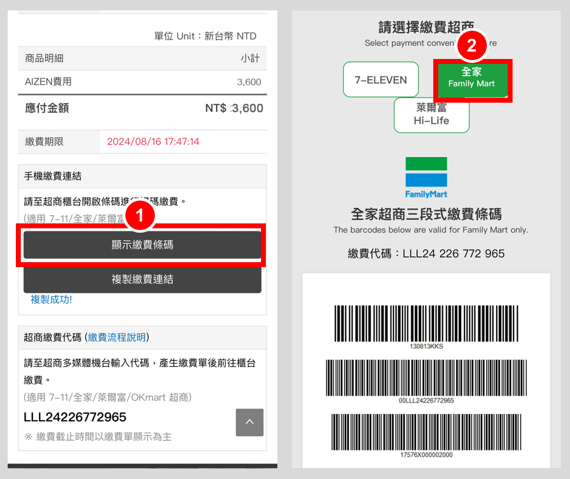Click the 顯示繳費條碼 button
The height and width of the screenshot is (479, 570).
click(142, 245)
